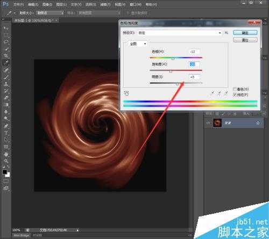Screen dimensions: 269x239
Task: Select the Brush tool
Action: pos(6,77)
